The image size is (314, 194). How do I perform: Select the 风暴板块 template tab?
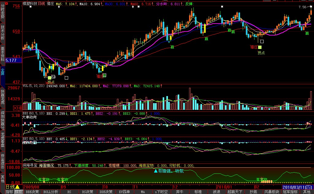coord(272,192)
